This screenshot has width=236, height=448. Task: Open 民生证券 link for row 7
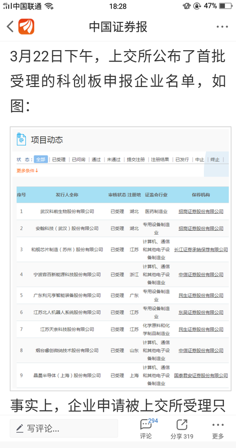pyautogui.click(x=201, y=329)
